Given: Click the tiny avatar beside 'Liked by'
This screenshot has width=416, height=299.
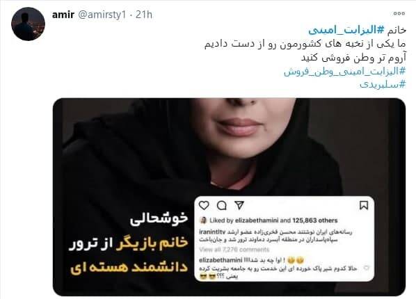Looking at the screenshot, I should coord(203,220).
